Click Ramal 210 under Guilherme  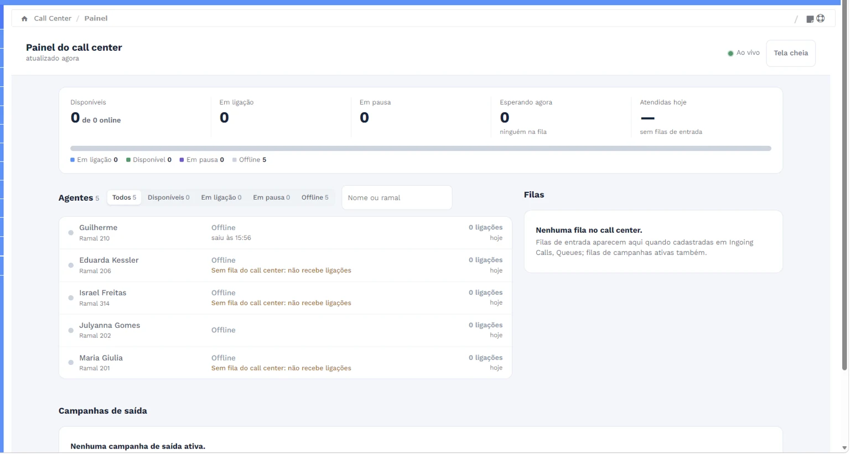tap(94, 238)
